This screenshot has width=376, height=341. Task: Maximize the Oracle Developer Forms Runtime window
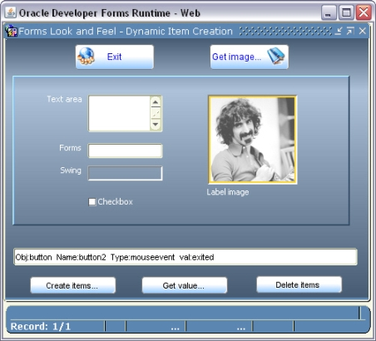(x=346, y=12)
